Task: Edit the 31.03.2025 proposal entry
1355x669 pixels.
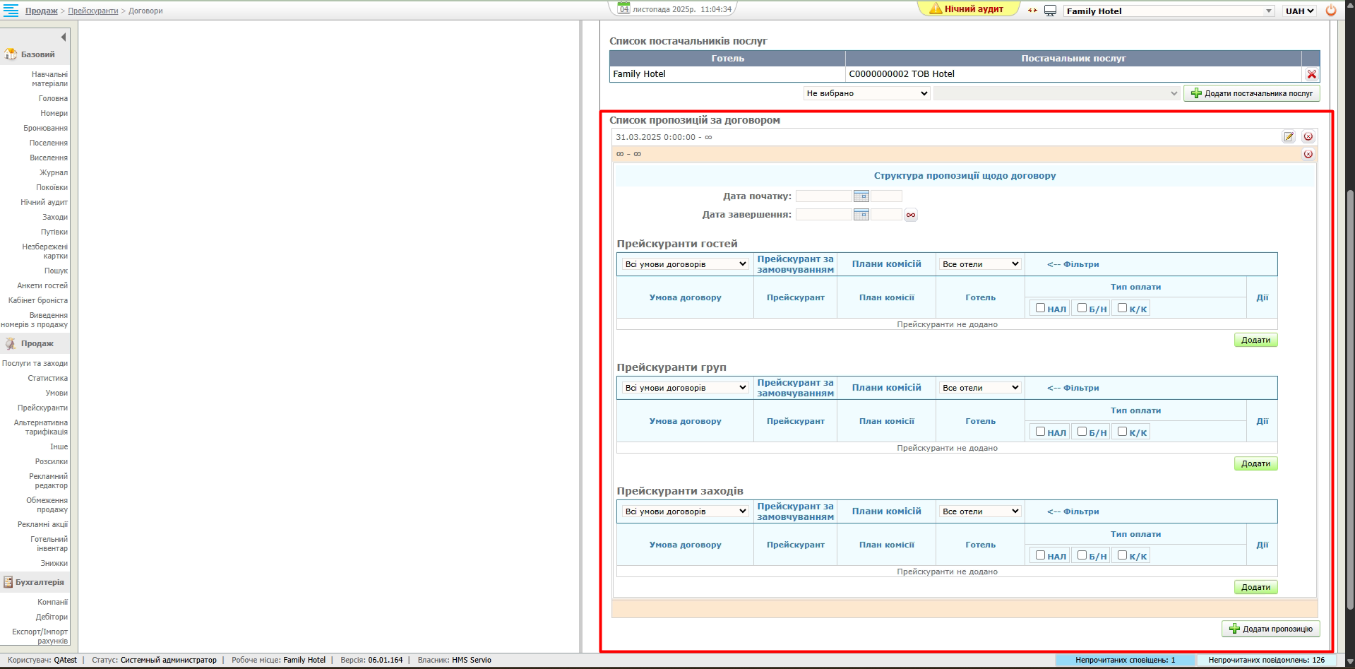Action: pos(1289,137)
